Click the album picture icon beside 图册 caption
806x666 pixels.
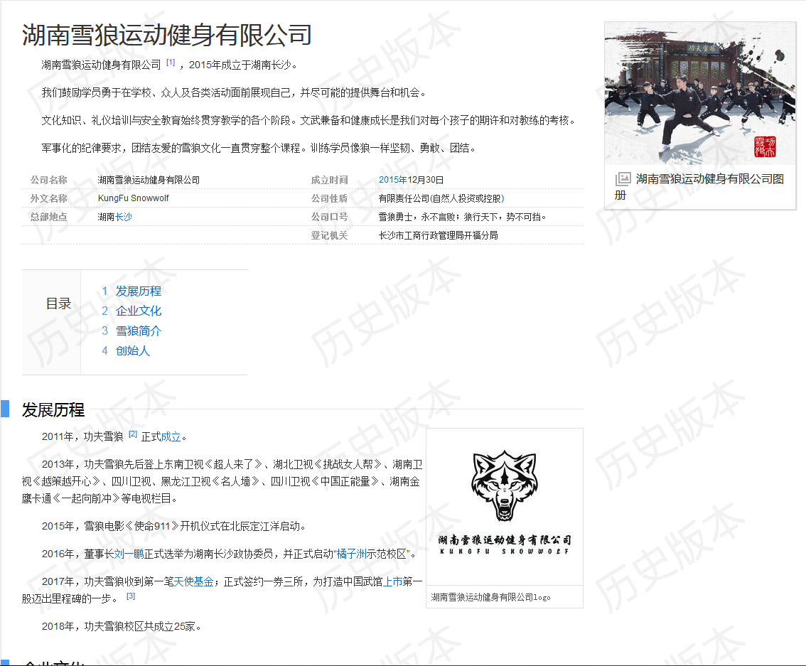point(623,179)
